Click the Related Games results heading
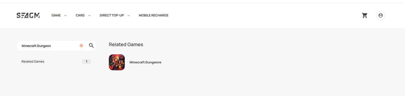 [x=126, y=45]
